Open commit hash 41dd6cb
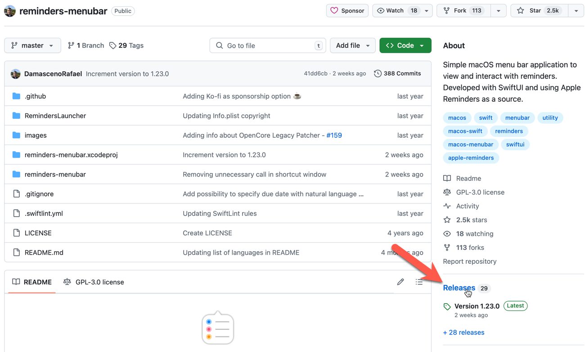Image resolution: width=585 pixels, height=352 pixels. (315, 73)
